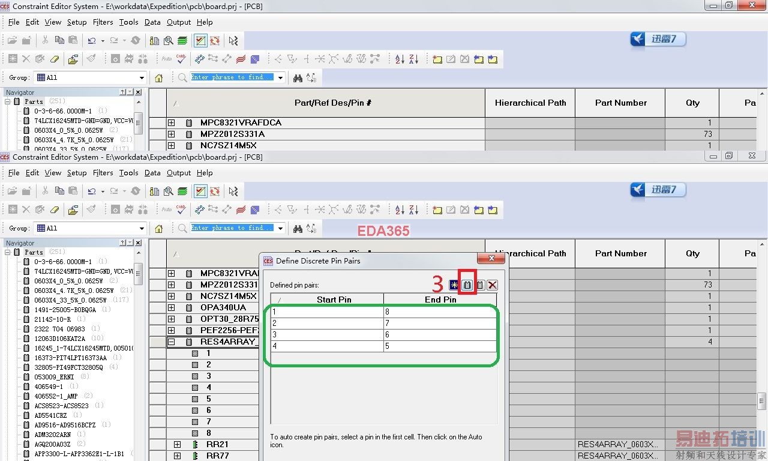
Task: Click Part Number column header in upper window
Action: (620, 103)
